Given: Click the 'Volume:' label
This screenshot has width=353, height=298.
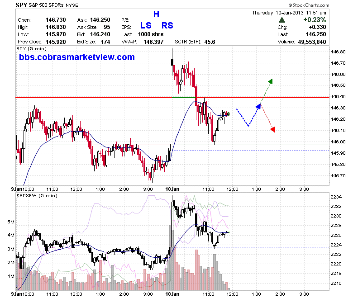Looking at the screenshot, I should pyautogui.click(x=286, y=42).
